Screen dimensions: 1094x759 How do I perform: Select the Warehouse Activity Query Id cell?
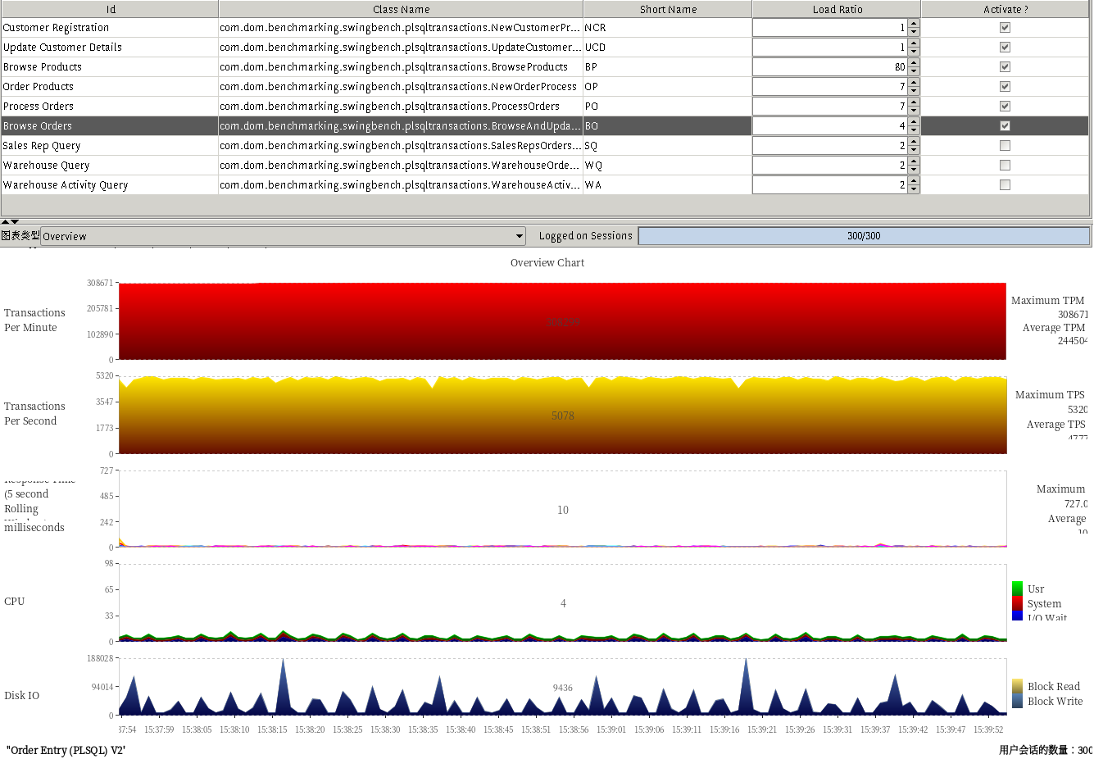110,184
